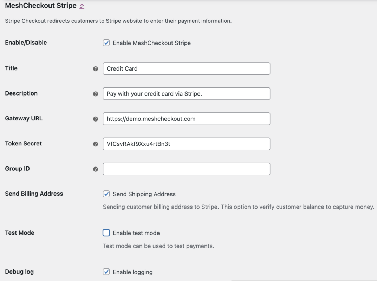
Task: Focus the Description text field
Action: point(186,94)
